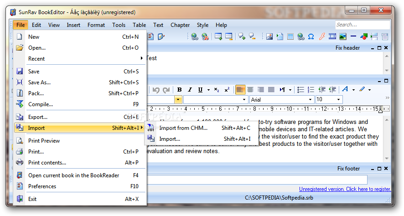Image resolution: width=404 pixels, height=216 pixels.
Task: Click the font color A button
Action: pyautogui.click(x=345, y=89)
